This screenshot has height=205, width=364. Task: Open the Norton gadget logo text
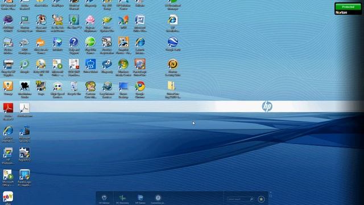pos(341,13)
